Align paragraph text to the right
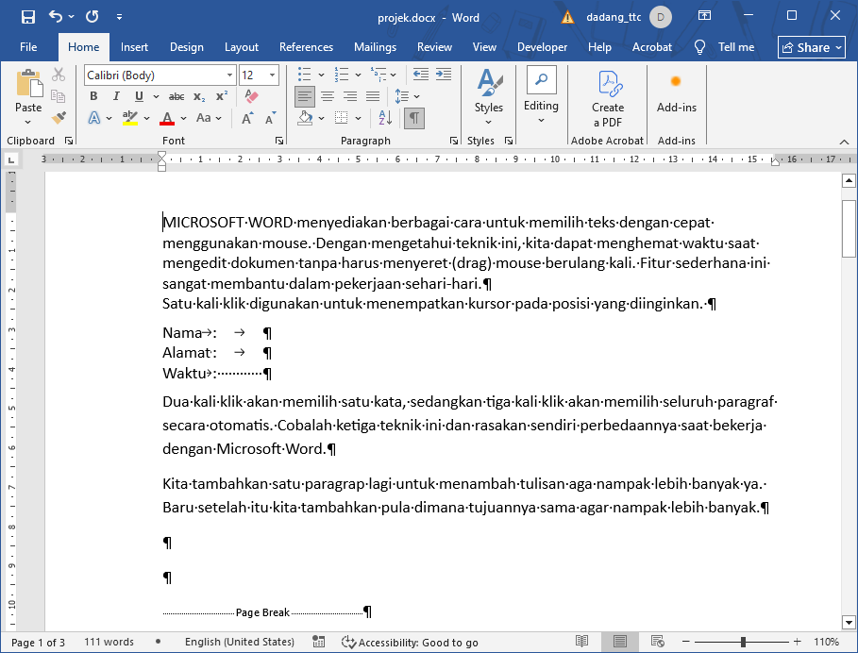 coord(350,97)
